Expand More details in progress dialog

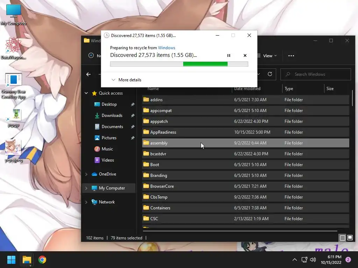point(126,80)
